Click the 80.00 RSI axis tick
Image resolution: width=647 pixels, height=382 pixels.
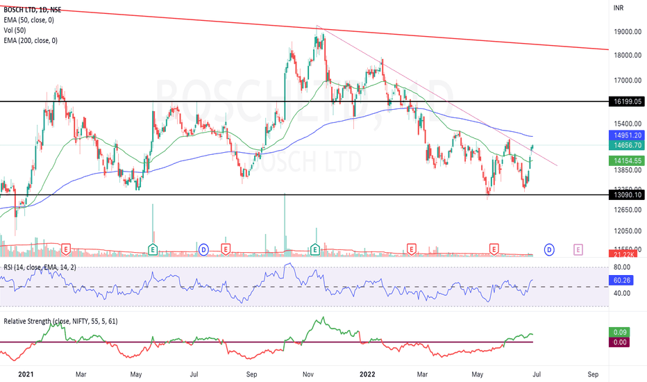(x=622, y=267)
